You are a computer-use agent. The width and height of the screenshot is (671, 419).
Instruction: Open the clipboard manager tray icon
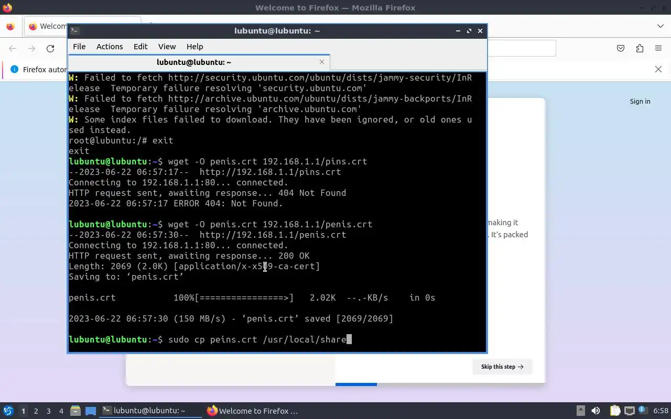click(615, 411)
